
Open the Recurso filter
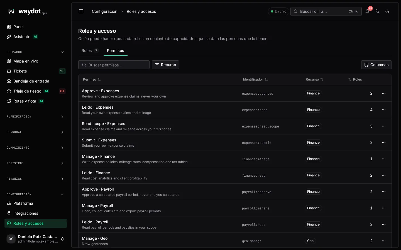[165, 65]
